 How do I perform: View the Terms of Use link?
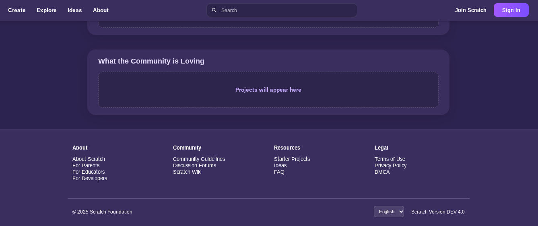click(390, 159)
